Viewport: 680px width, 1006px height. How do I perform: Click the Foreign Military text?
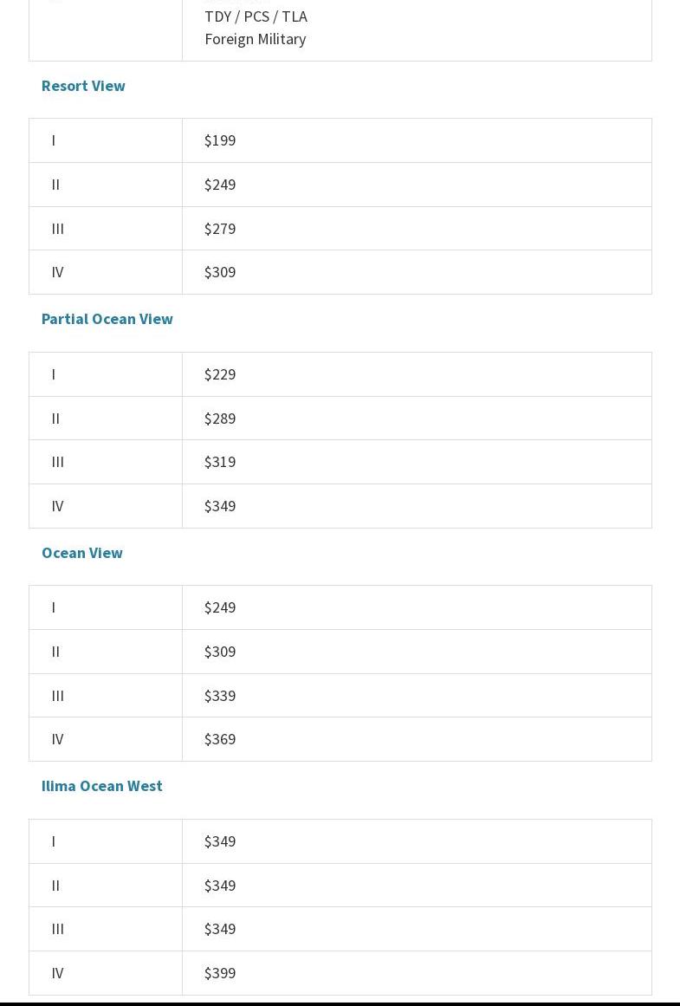coord(255,39)
